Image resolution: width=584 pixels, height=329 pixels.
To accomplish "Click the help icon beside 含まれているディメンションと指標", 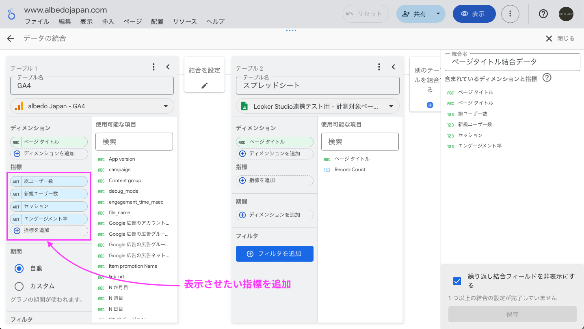I will coord(547,78).
